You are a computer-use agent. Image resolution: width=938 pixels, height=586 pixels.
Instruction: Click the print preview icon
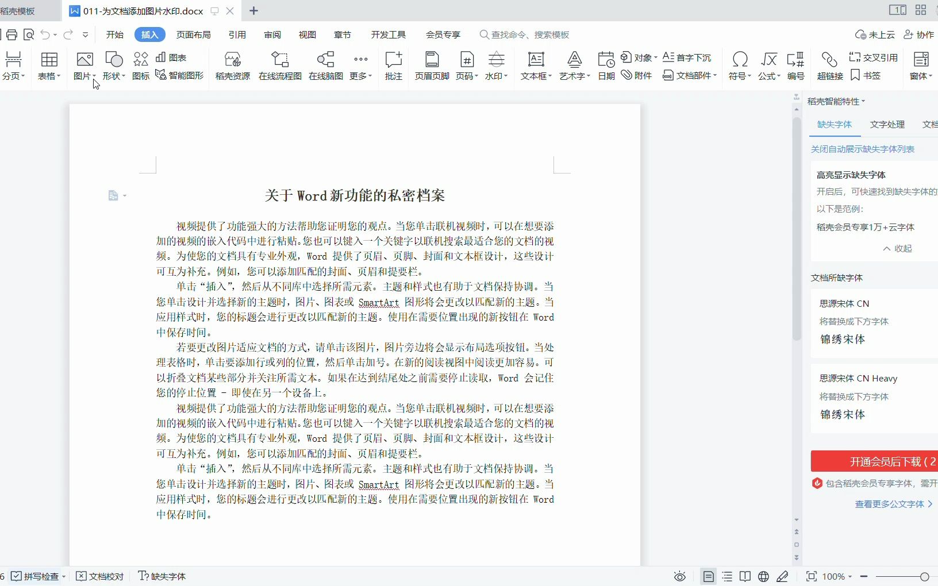click(x=29, y=34)
